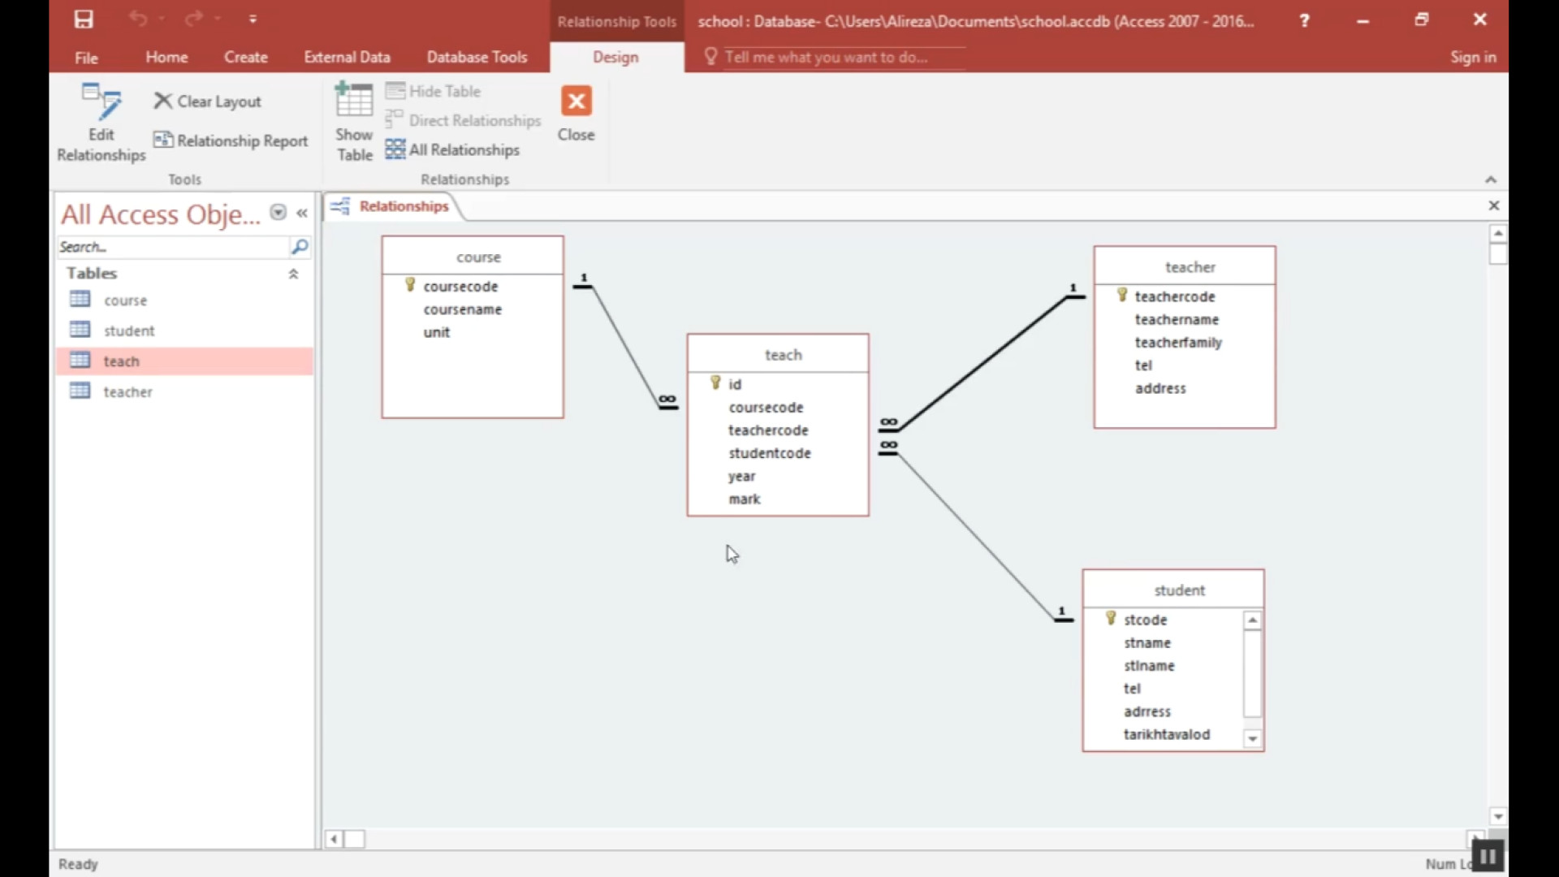Click the All Relationships icon

(395, 149)
